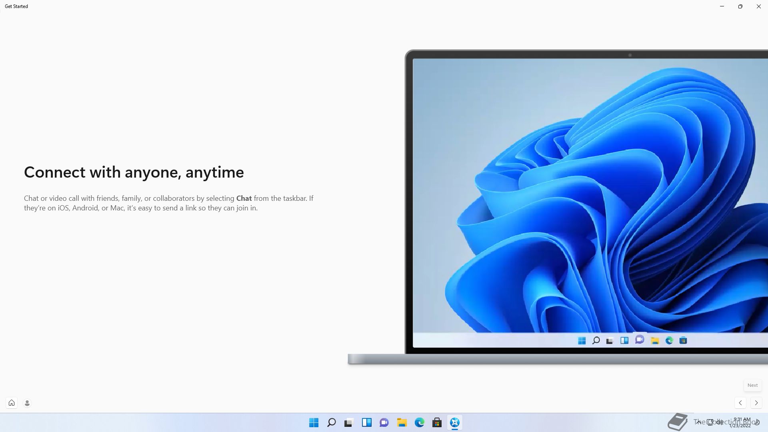The height and width of the screenshot is (432, 768).
Task: Minimize the Get Started window
Action: point(722,6)
